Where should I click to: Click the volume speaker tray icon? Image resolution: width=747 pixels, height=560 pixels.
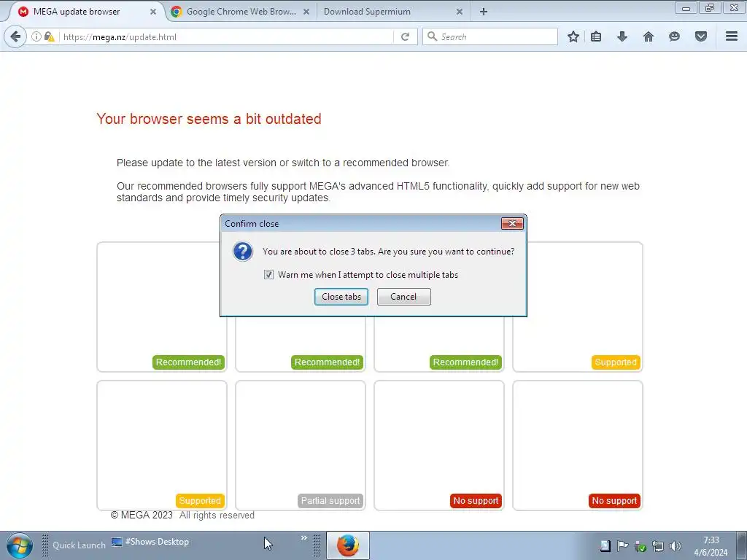[x=675, y=546]
